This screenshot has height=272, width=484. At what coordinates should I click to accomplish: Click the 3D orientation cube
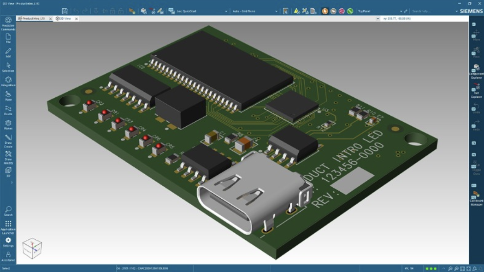coord(32,249)
